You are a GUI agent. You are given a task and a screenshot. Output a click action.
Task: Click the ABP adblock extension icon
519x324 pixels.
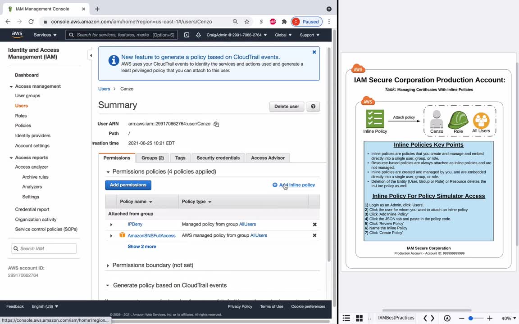coord(273,22)
